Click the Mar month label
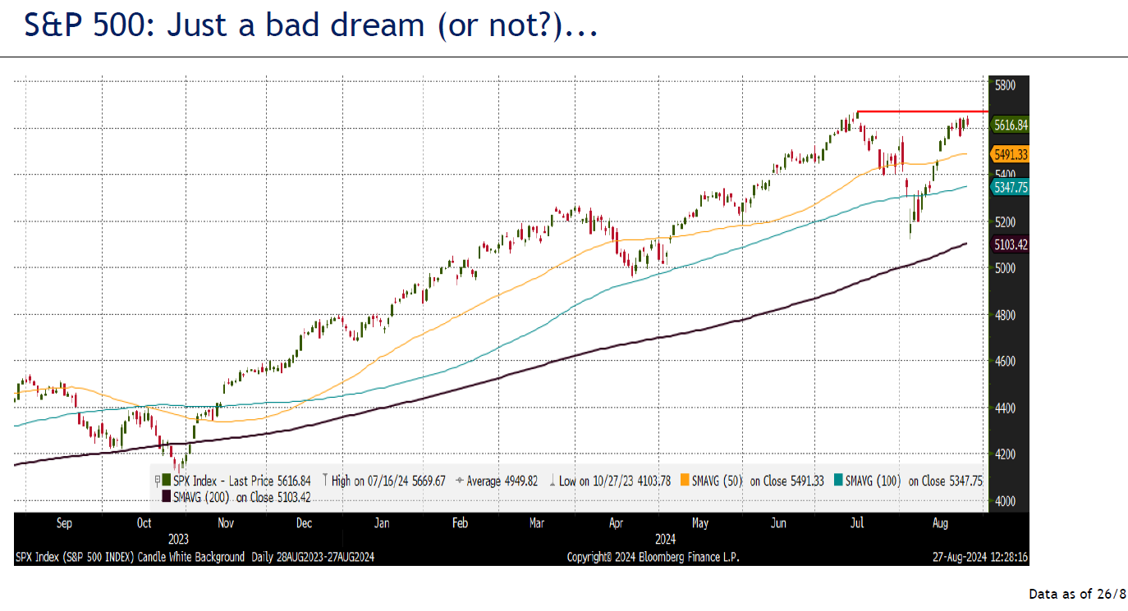Screen dimensions: 1128x611 click(537, 522)
